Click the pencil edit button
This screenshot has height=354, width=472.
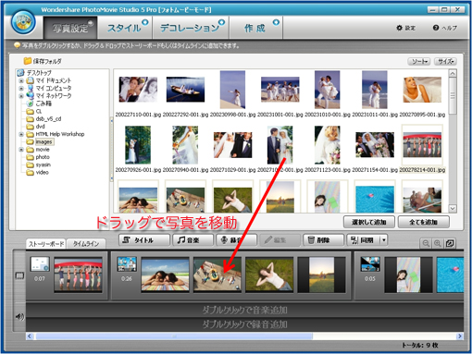pyautogui.click(x=279, y=240)
